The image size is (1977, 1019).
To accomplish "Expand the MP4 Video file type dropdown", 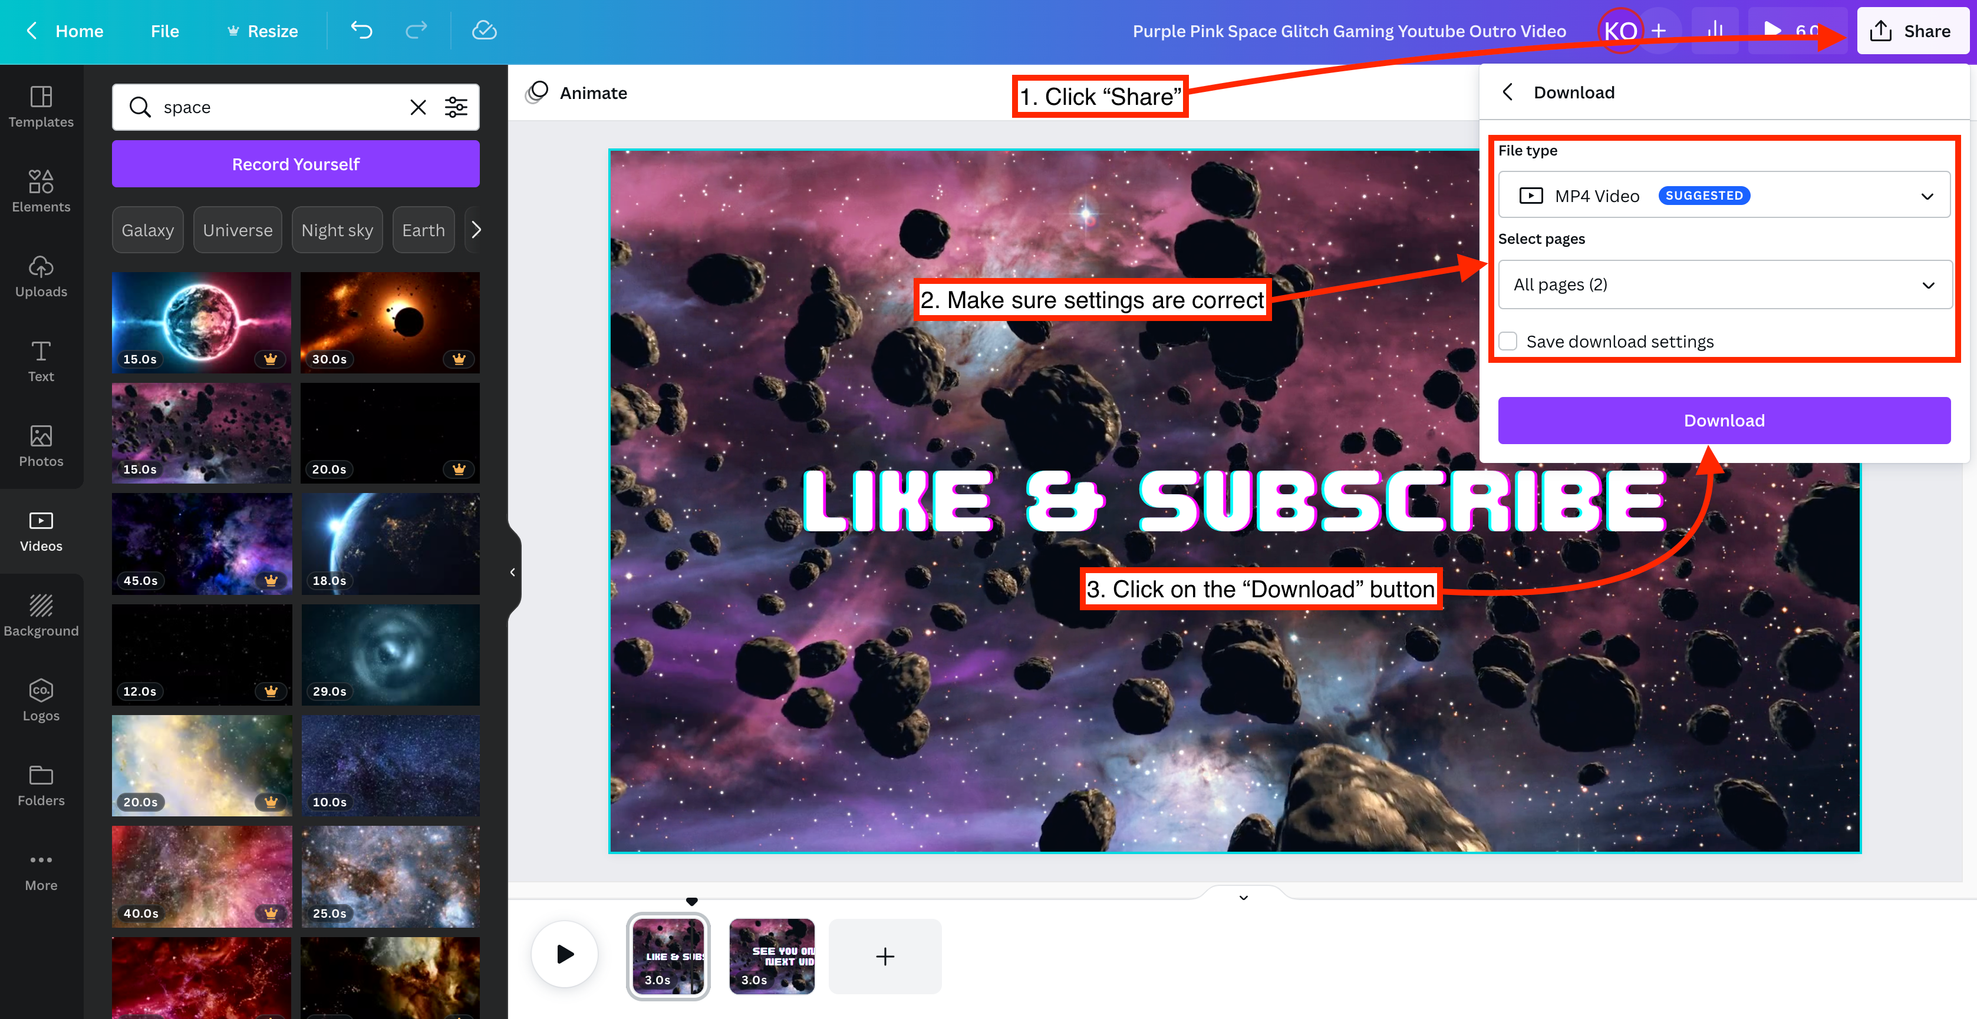I will click(x=1724, y=196).
